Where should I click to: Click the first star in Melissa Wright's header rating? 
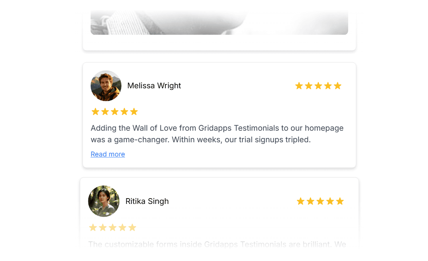[299, 86]
